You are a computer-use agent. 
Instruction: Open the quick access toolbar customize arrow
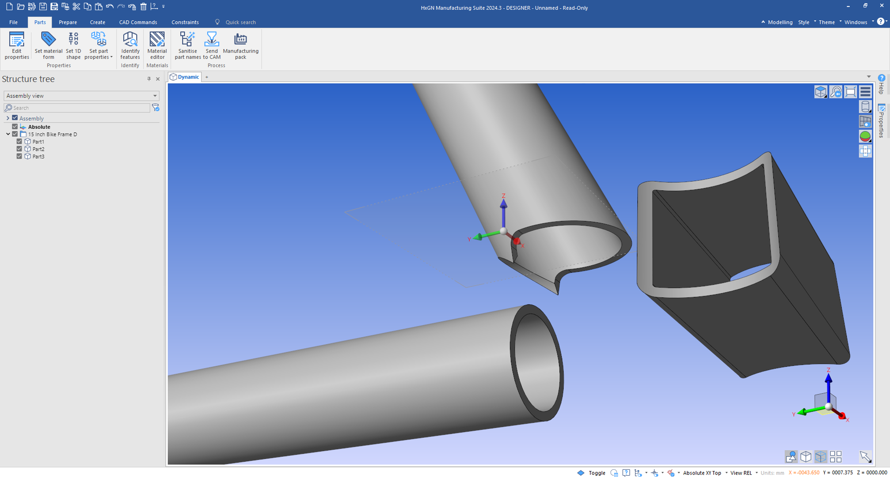tap(164, 7)
